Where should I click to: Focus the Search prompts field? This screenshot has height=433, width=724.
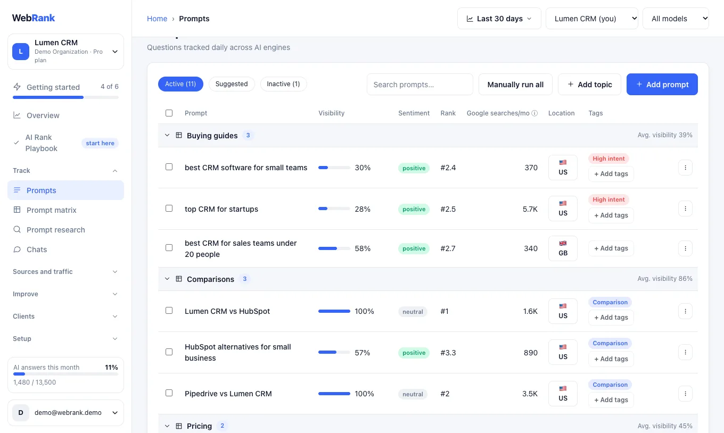419,85
